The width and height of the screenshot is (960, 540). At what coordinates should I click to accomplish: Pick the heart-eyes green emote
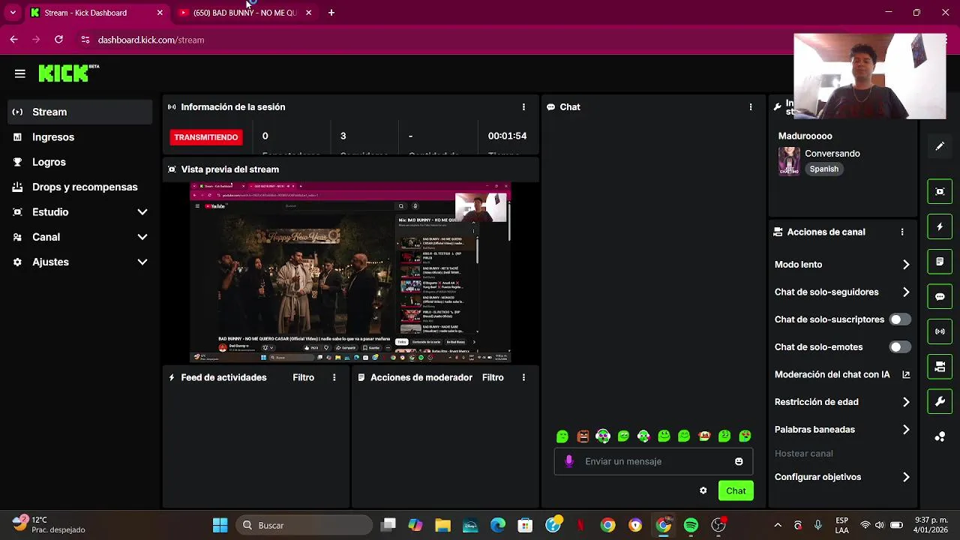coord(745,436)
